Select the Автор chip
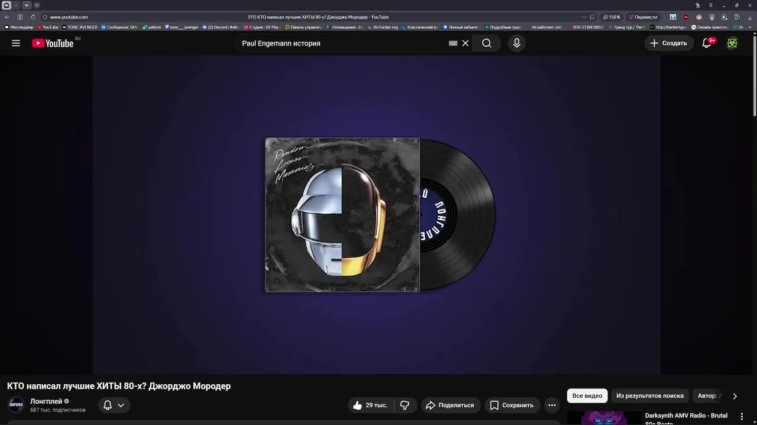 (709, 396)
